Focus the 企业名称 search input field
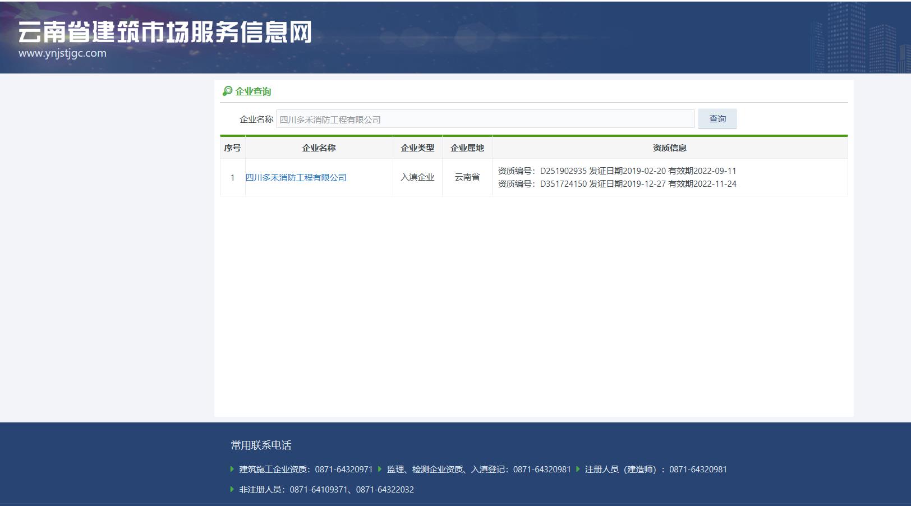The width and height of the screenshot is (911, 506). 485,119
